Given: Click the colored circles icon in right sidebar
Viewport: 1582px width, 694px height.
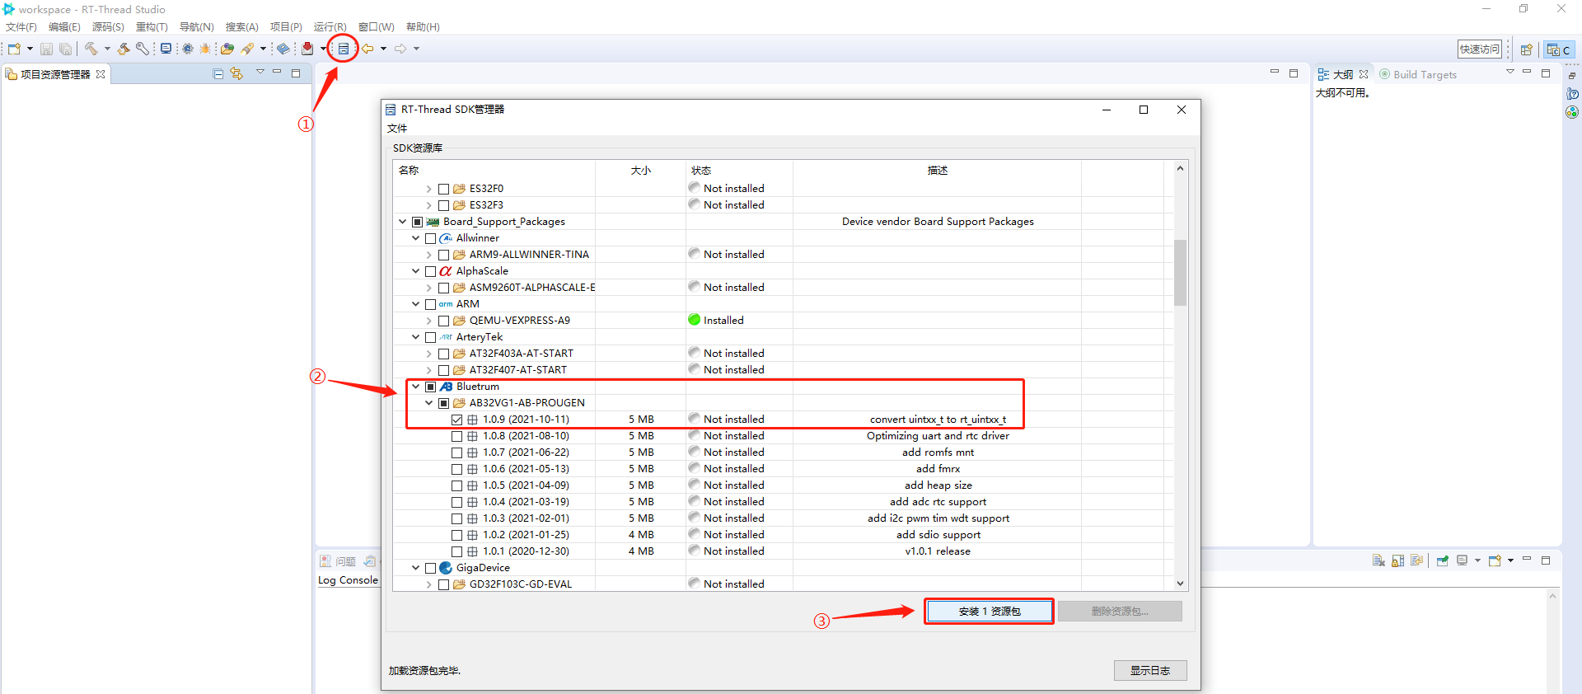Looking at the screenshot, I should (x=1572, y=112).
